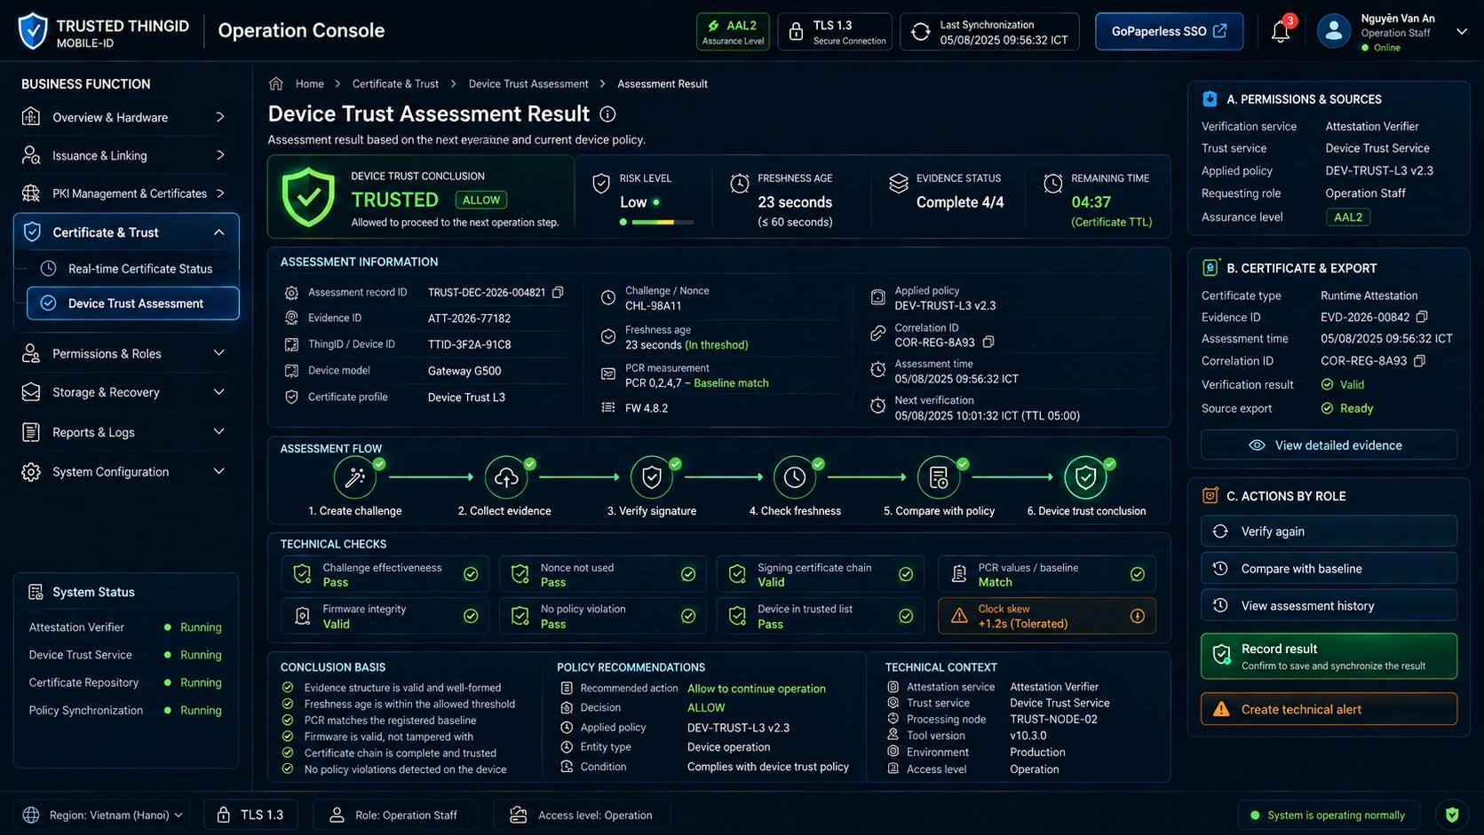Click the Home breadcrumb link
The image size is (1484, 835).
tap(309, 83)
